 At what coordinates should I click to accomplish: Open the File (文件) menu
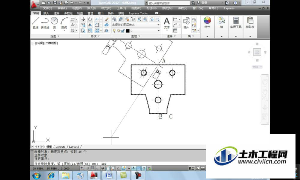(x=47, y=8)
